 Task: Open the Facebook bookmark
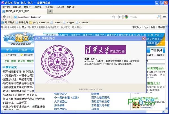(82, 22)
